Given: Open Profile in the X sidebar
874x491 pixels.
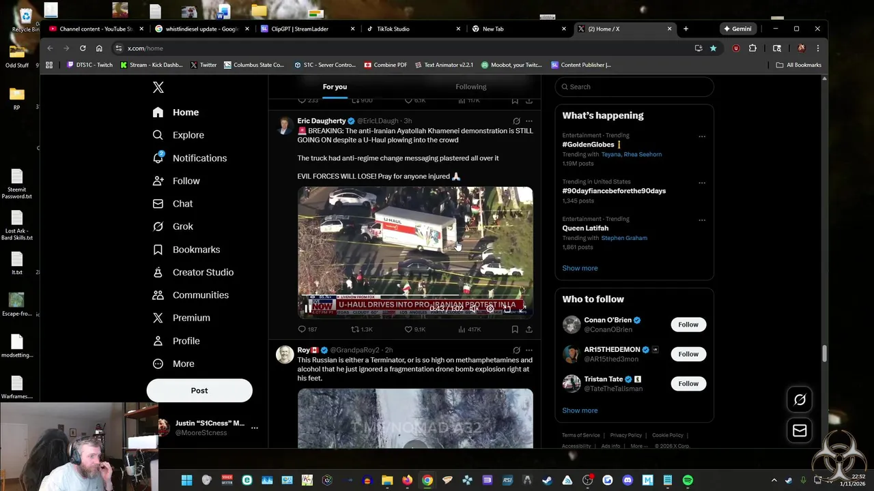Looking at the screenshot, I should point(177,341).
